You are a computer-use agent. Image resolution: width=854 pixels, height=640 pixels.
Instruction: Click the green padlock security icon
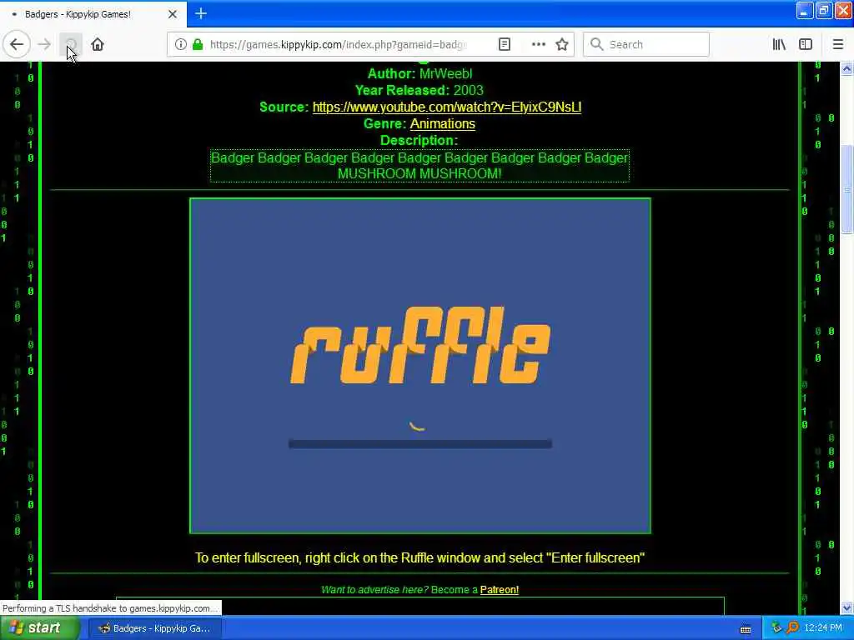coord(198,45)
